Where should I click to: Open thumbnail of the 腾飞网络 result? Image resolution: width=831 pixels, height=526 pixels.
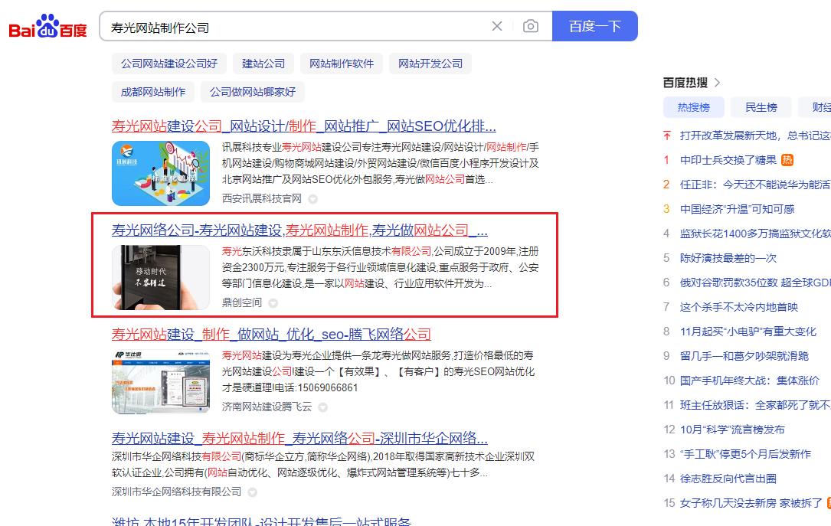(161, 381)
